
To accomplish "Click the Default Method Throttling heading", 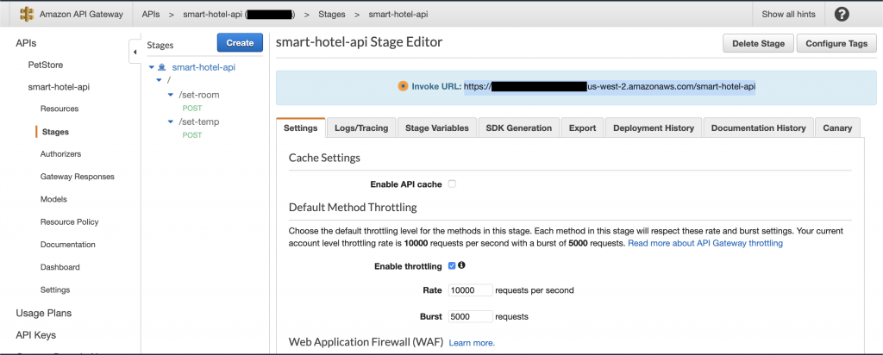I will pos(353,207).
